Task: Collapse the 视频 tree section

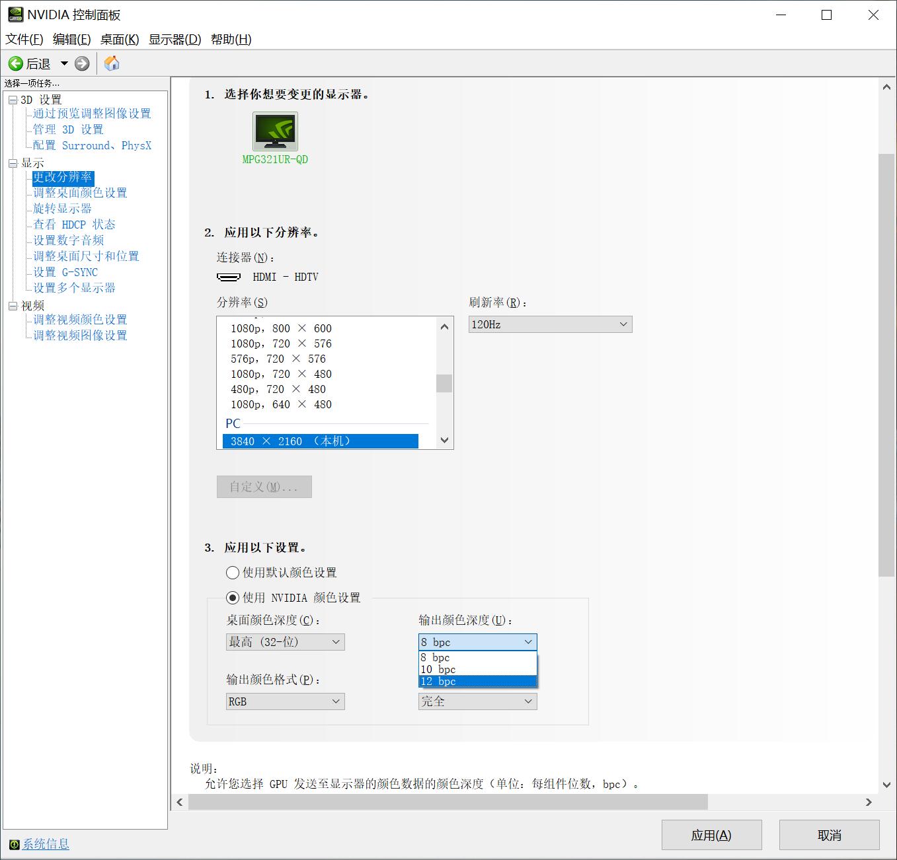Action: (12, 305)
